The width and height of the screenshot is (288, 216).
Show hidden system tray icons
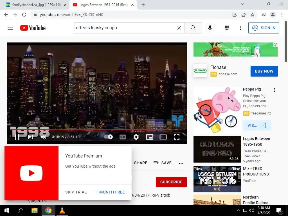238,210
